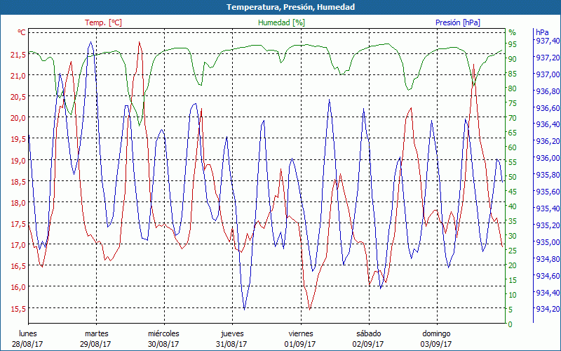This screenshot has width=561, height=351.
Task: Select the red Temp. [°C] legend label
Action: point(103,22)
